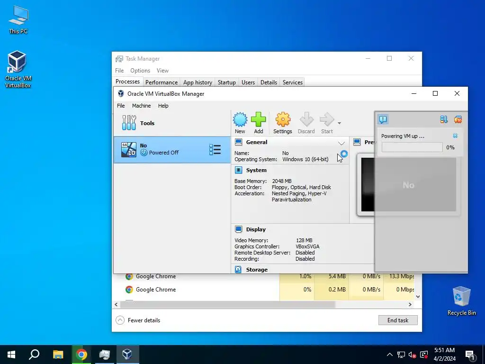Click the Base Memory value 2048 MB
Viewport: 485px width, 364px height.
(x=282, y=181)
